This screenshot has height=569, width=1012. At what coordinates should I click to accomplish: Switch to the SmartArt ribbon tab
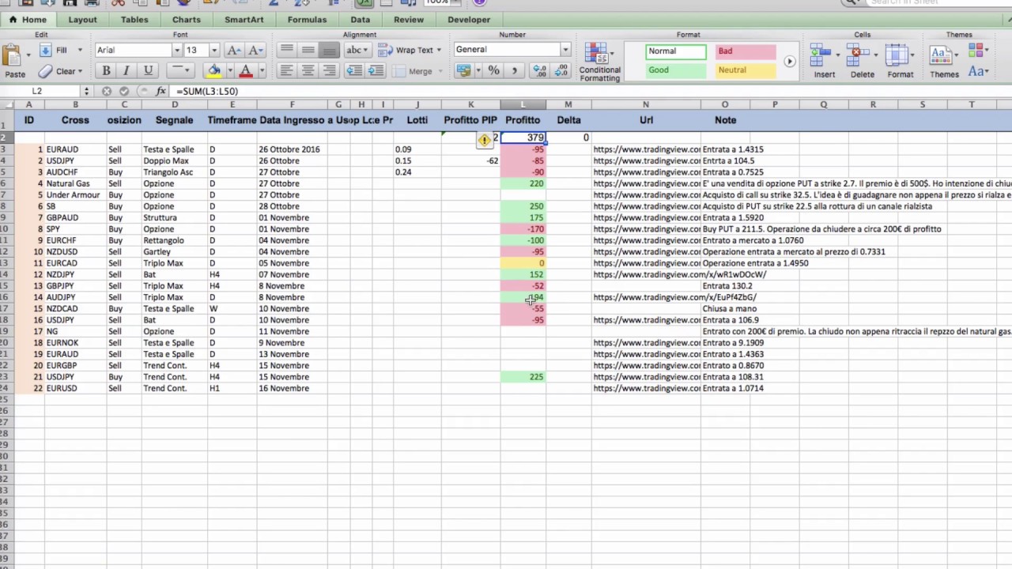(x=244, y=20)
